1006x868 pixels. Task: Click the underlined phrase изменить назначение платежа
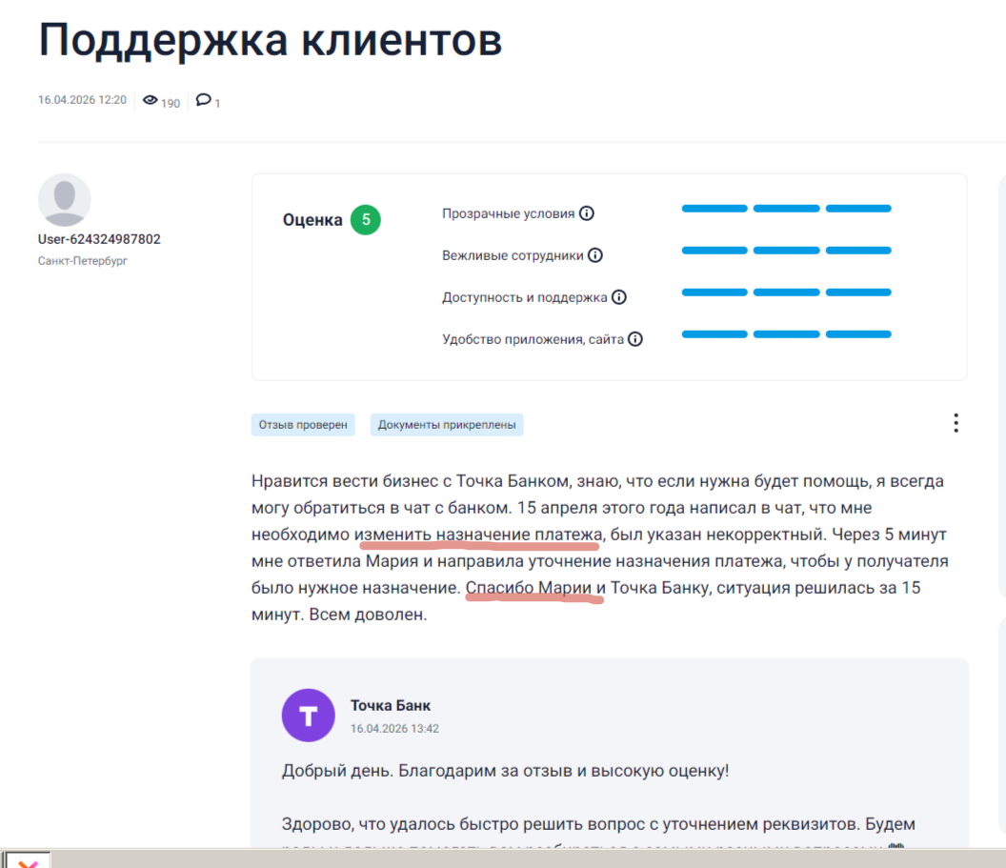[x=478, y=535]
